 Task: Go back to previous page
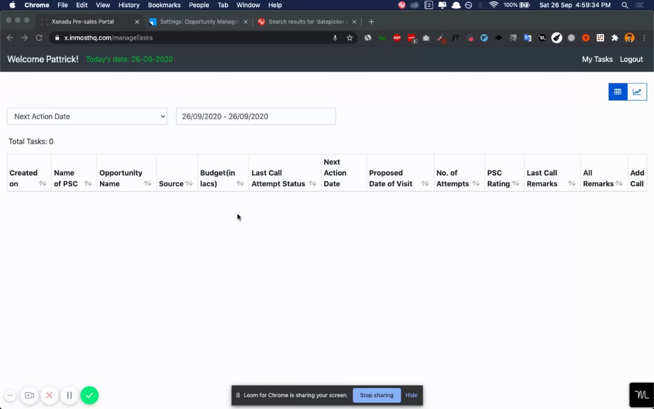[10, 37]
